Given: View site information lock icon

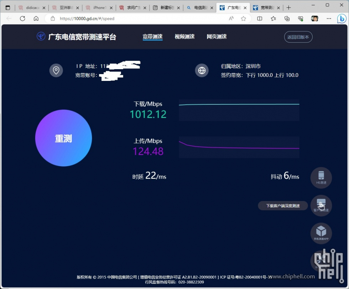Looking at the screenshot, I should pos(53,19).
